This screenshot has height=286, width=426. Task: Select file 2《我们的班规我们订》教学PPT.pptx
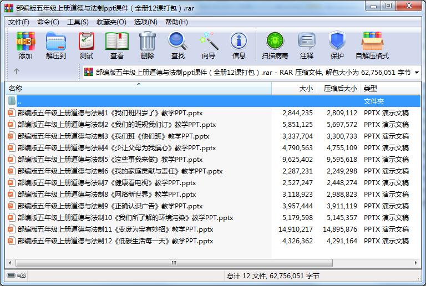click(117, 125)
